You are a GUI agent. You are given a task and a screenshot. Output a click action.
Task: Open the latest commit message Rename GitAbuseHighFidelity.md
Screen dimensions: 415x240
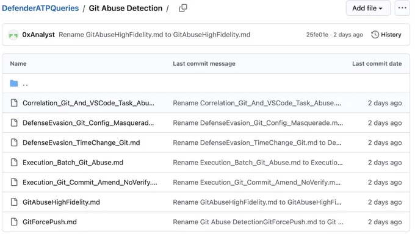pyautogui.click(x=154, y=35)
